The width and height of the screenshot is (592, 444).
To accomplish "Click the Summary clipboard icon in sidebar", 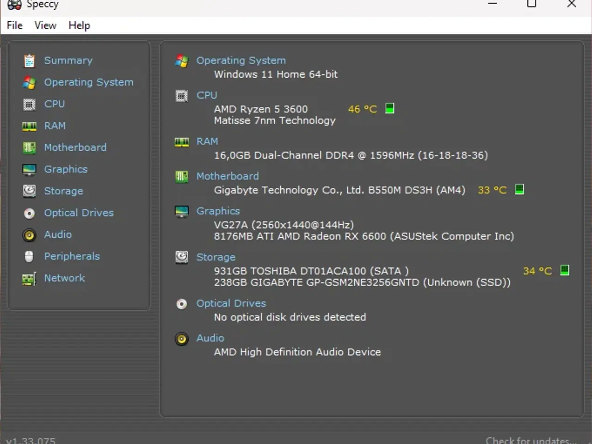I will 29,61.
